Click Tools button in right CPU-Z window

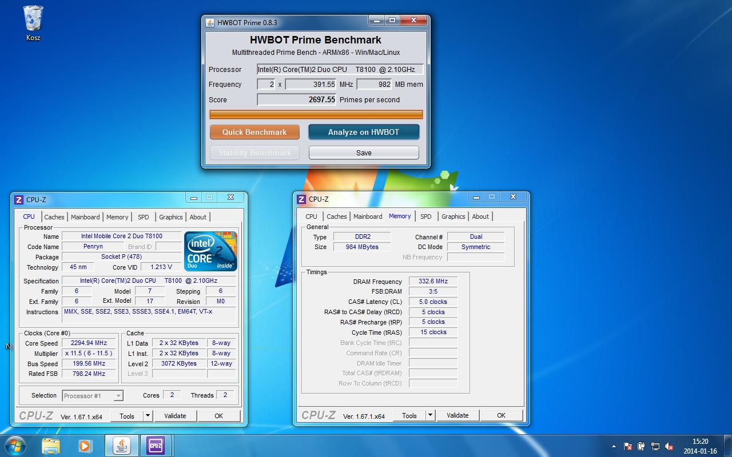click(x=409, y=415)
